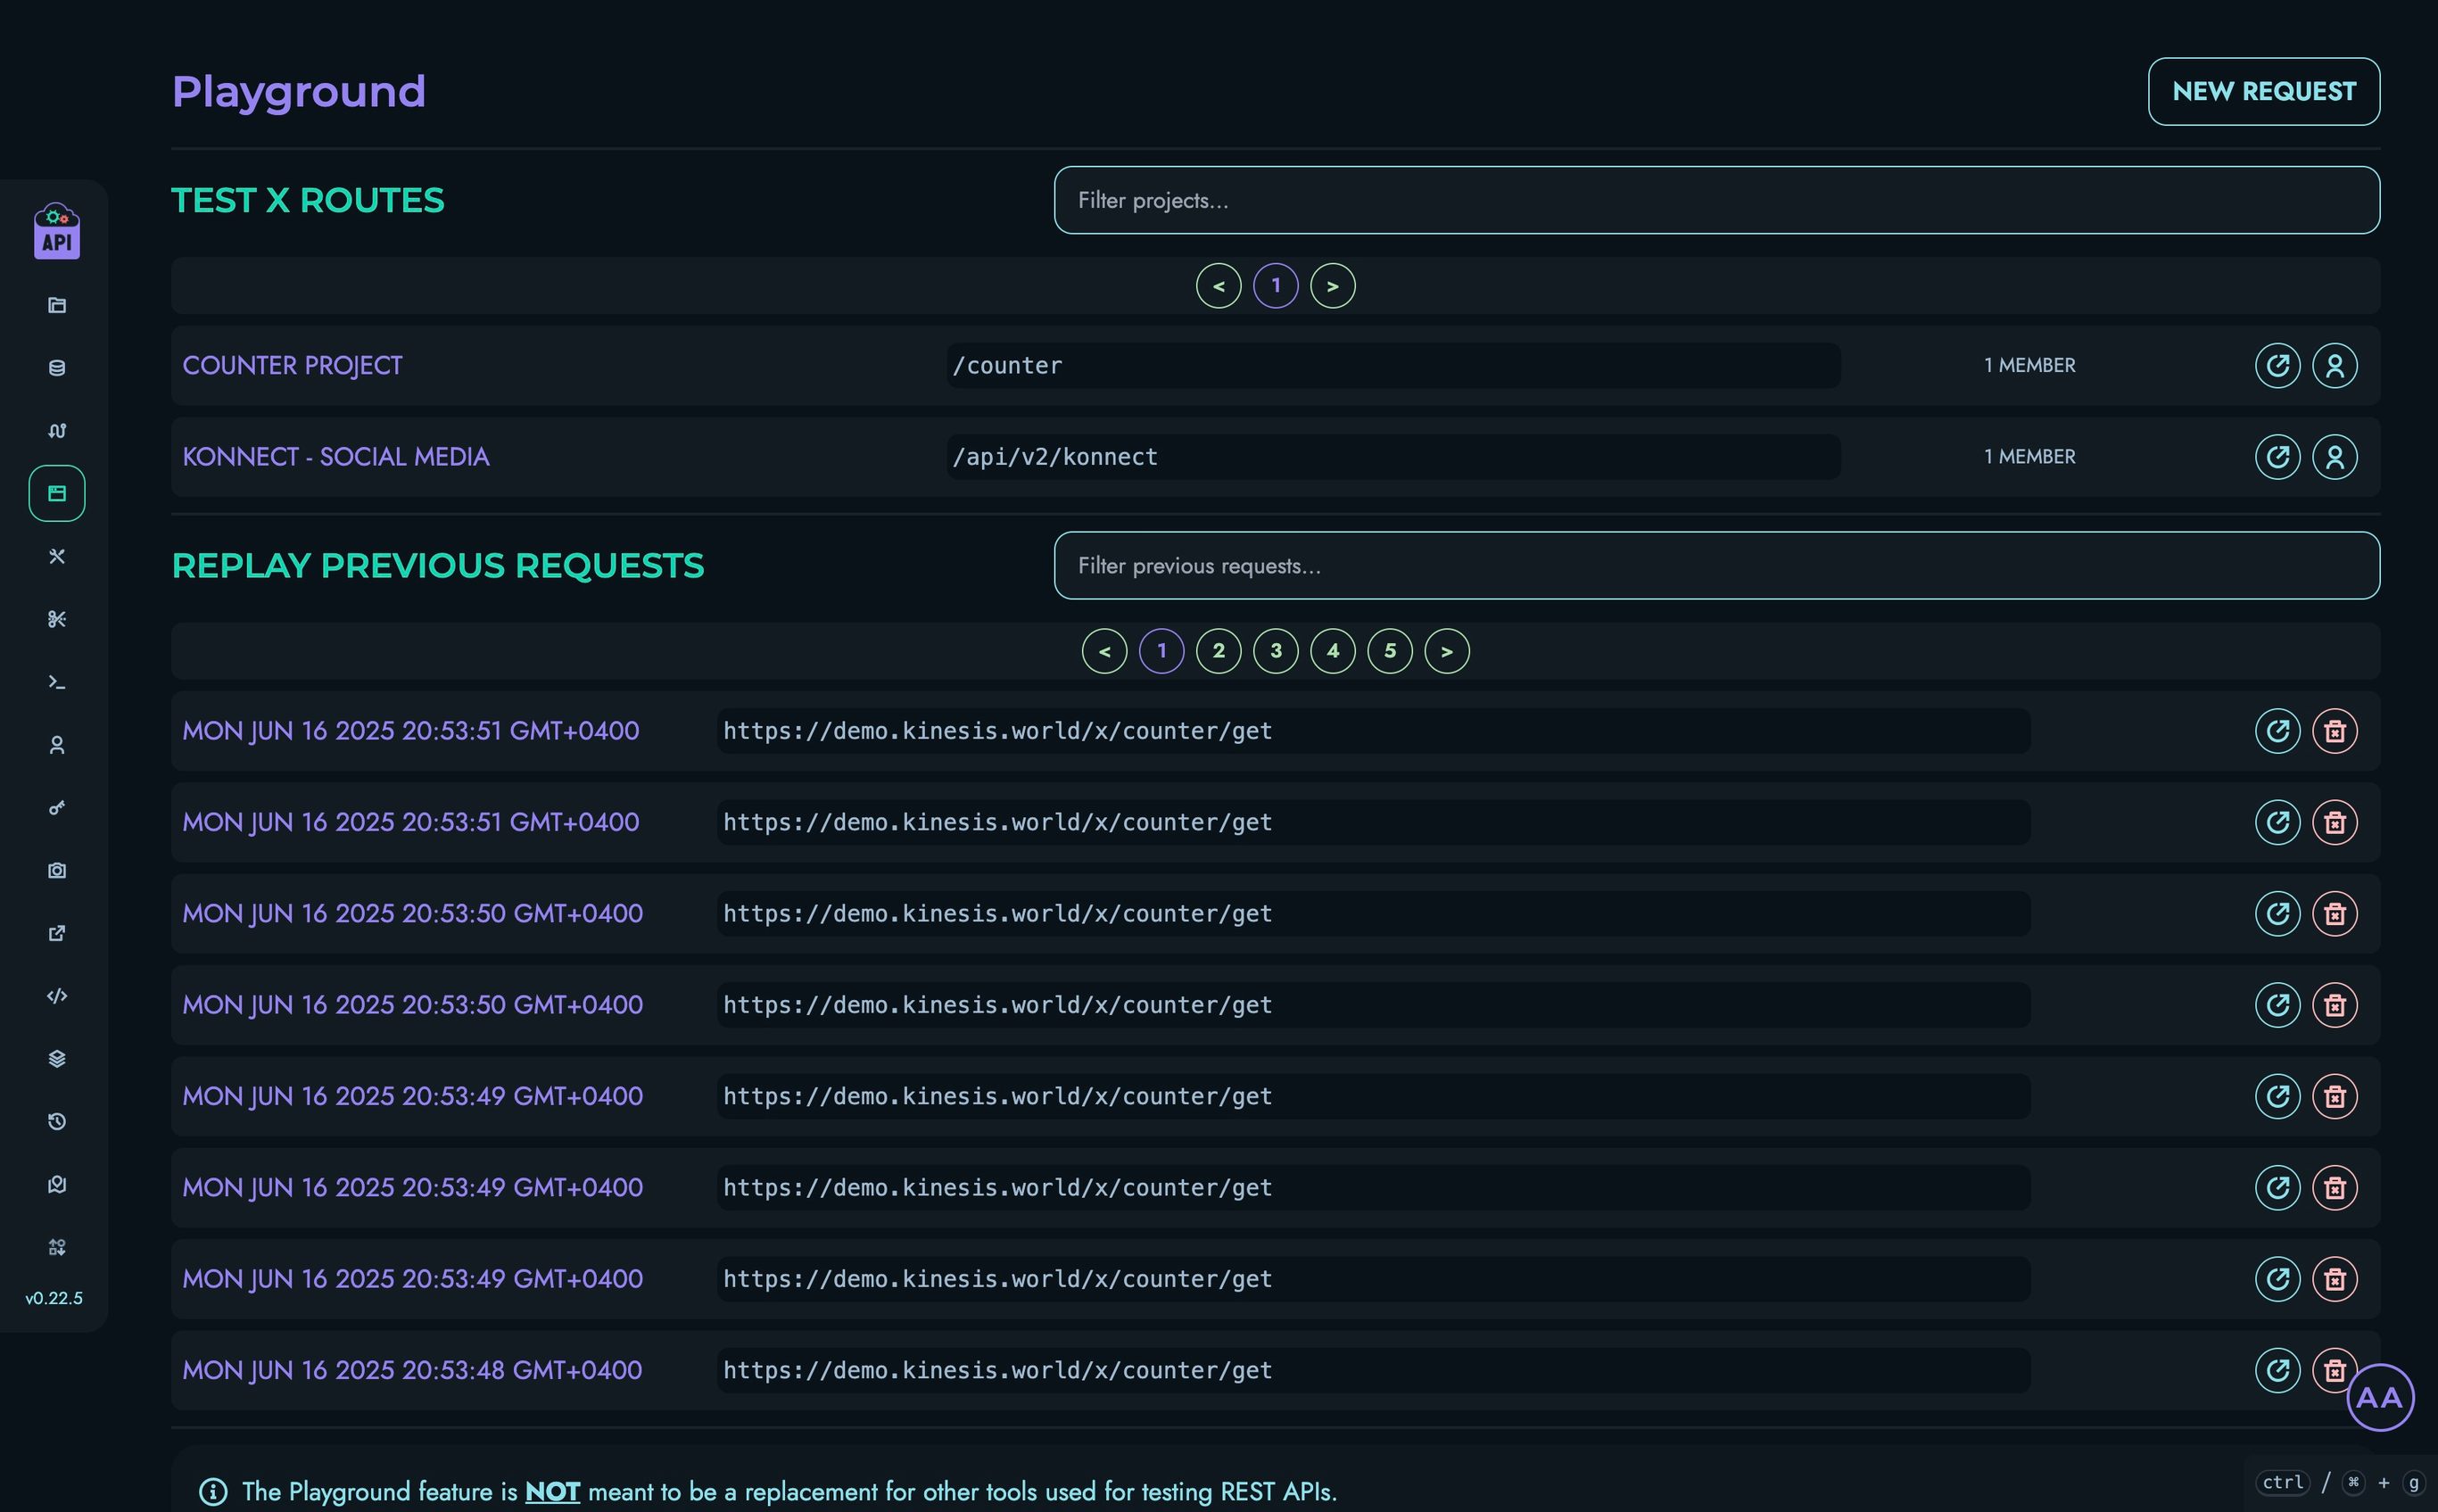View members of Konnect - Social Media

click(2334, 457)
